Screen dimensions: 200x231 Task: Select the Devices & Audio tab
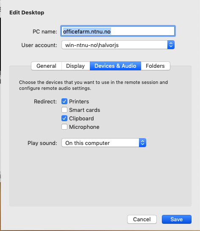115,66
